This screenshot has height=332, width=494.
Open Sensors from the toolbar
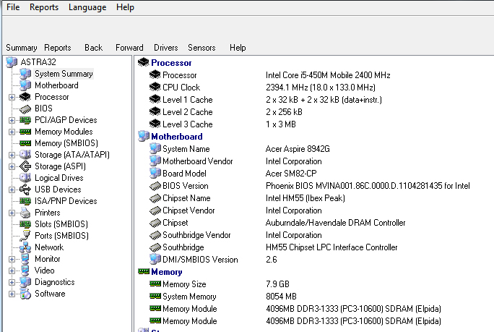[x=201, y=48]
